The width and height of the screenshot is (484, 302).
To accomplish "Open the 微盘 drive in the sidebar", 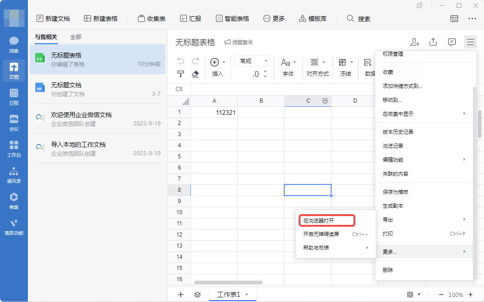I will pos(14,201).
